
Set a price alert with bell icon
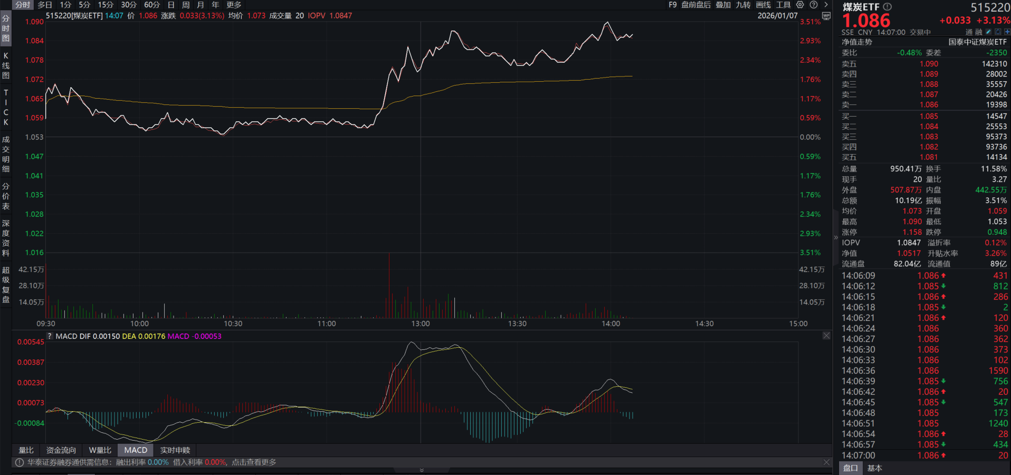[998, 32]
